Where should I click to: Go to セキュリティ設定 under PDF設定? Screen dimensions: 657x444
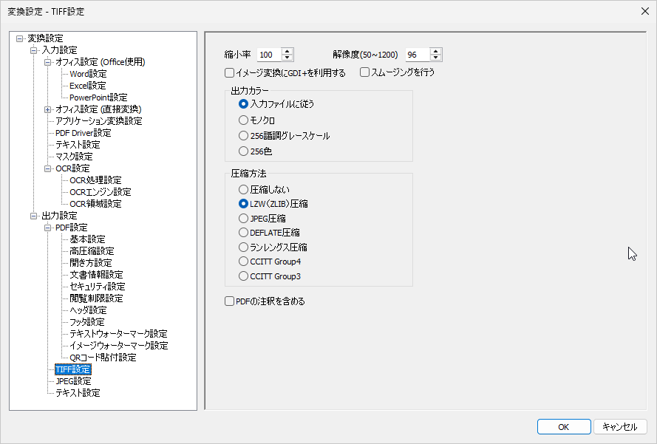click(x=97, y=287)
